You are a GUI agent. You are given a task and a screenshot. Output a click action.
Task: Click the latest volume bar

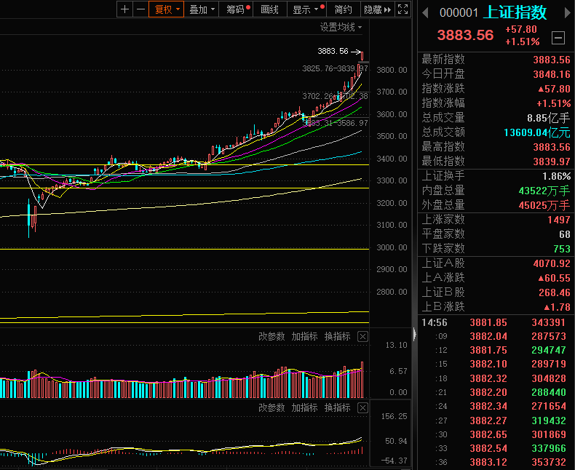click(x=362, y=380)
